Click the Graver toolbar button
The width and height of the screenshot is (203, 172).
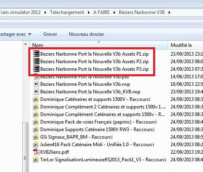50,34
